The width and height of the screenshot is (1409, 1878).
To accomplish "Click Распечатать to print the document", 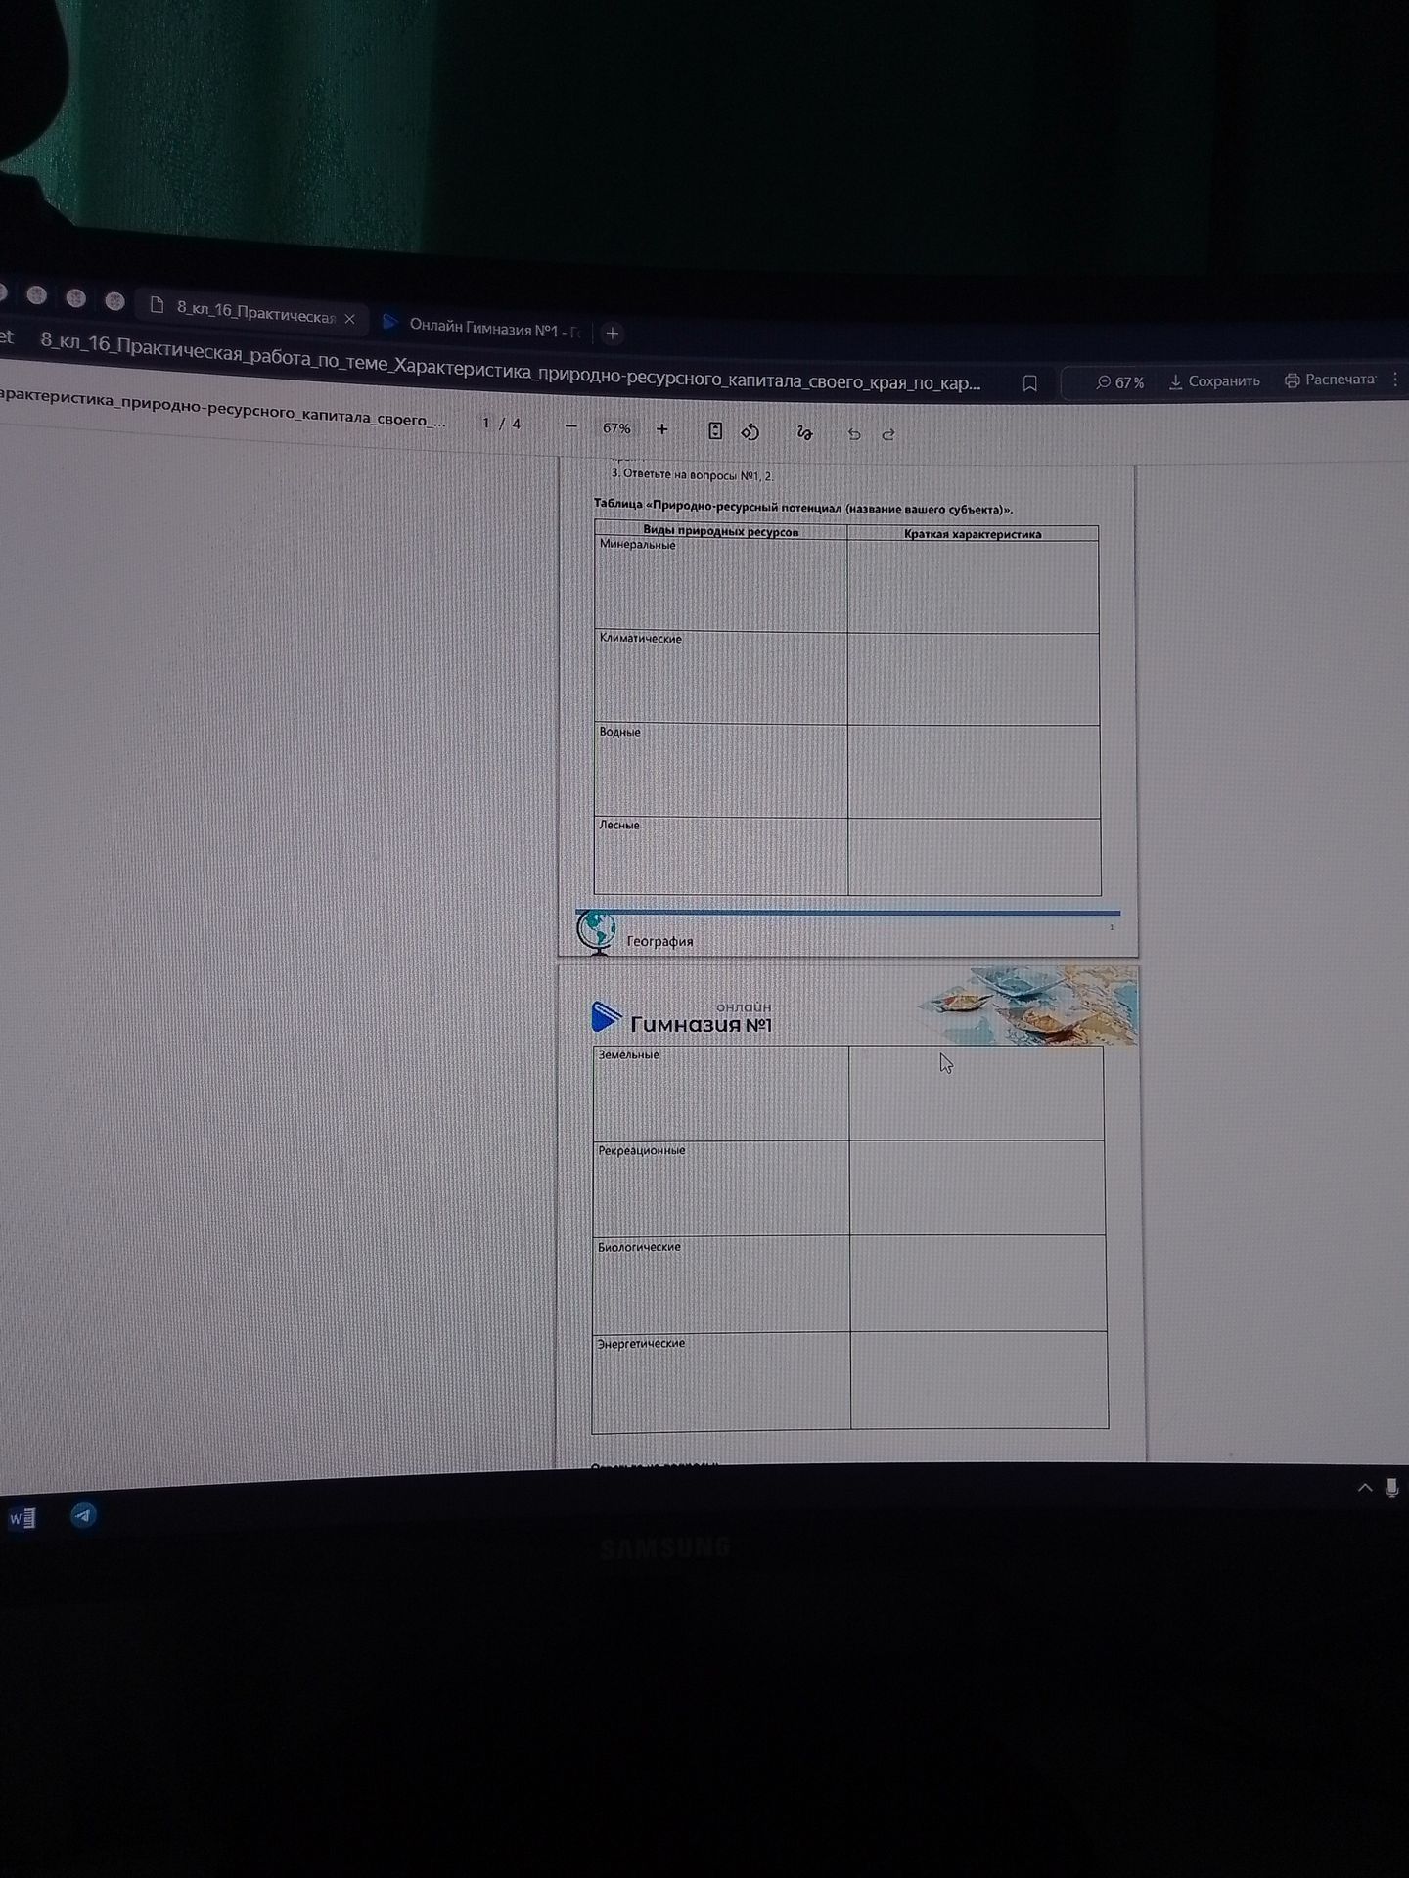I will (1330, 380).
